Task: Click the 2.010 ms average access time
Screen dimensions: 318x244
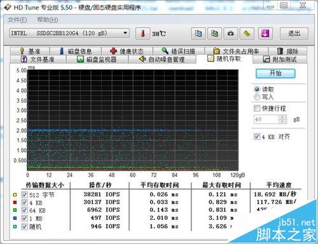Action: coord(164,218)
